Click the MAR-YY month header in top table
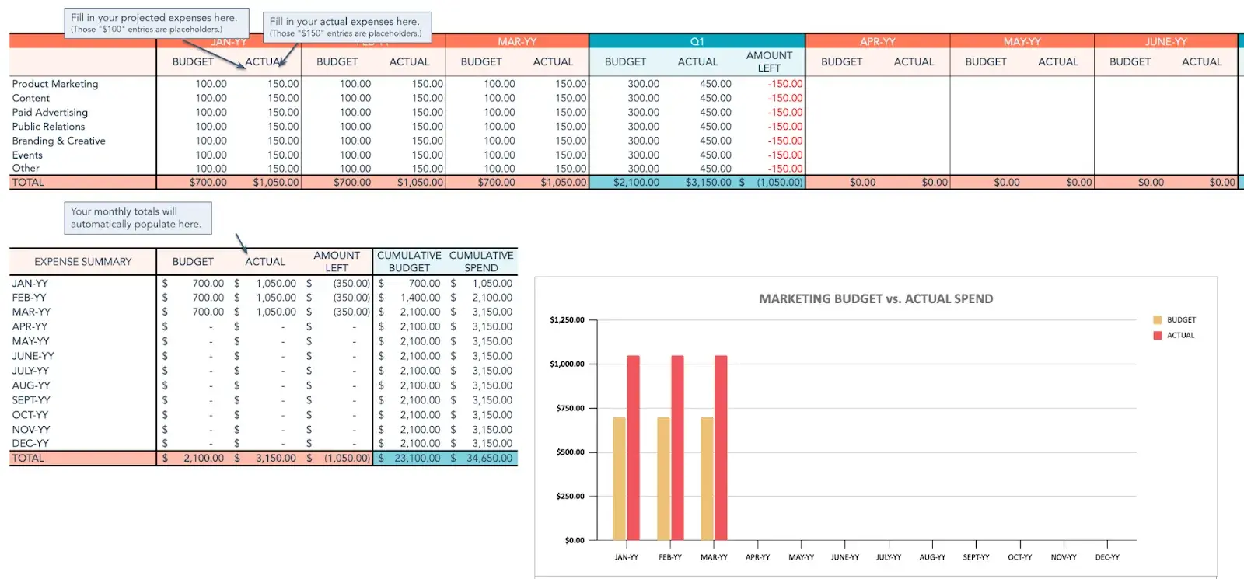Image resolution: width=1244 pixels, height=579 pixels. [517, 41]
